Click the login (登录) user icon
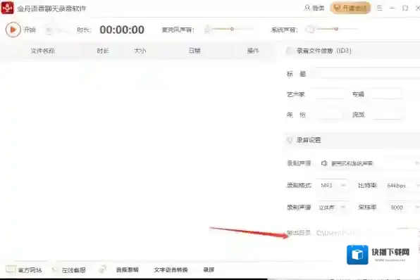Image resolution: width=420 pixels, height=280 pixels. click(307, 8)
